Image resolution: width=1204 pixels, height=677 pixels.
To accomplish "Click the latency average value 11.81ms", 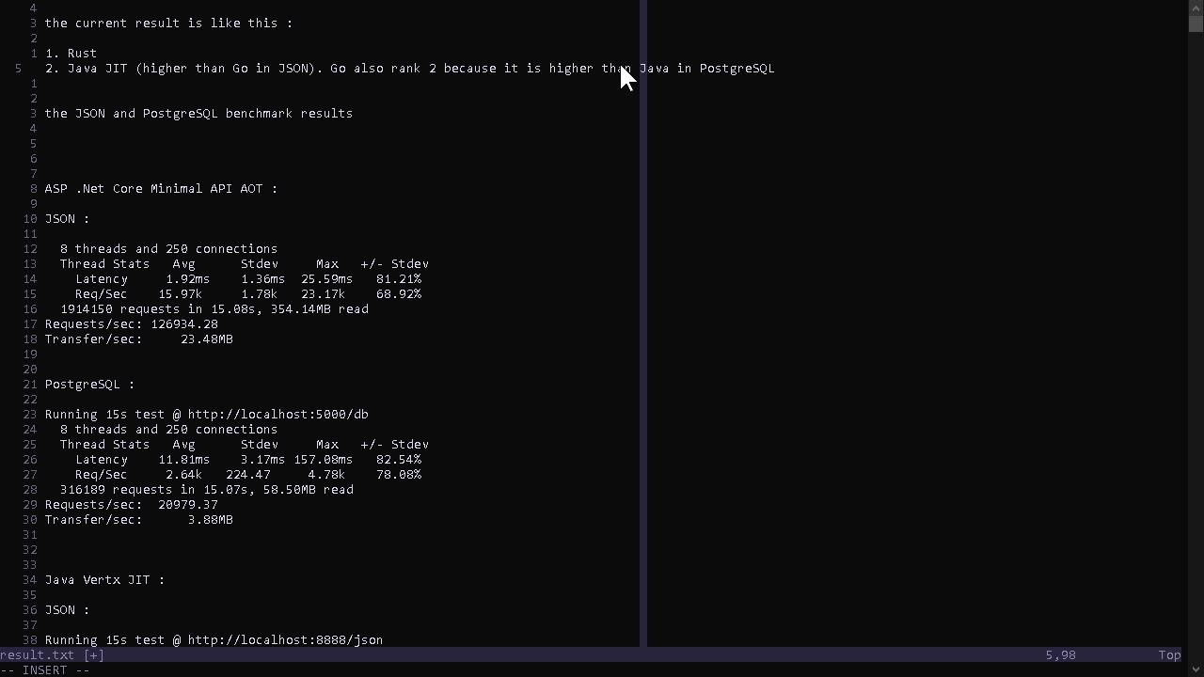I will point(183,460).
